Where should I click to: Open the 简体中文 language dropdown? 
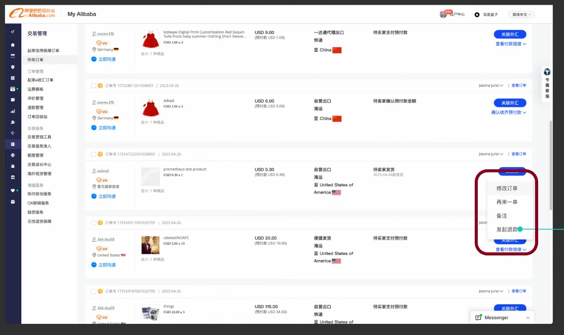coord(521,15)
